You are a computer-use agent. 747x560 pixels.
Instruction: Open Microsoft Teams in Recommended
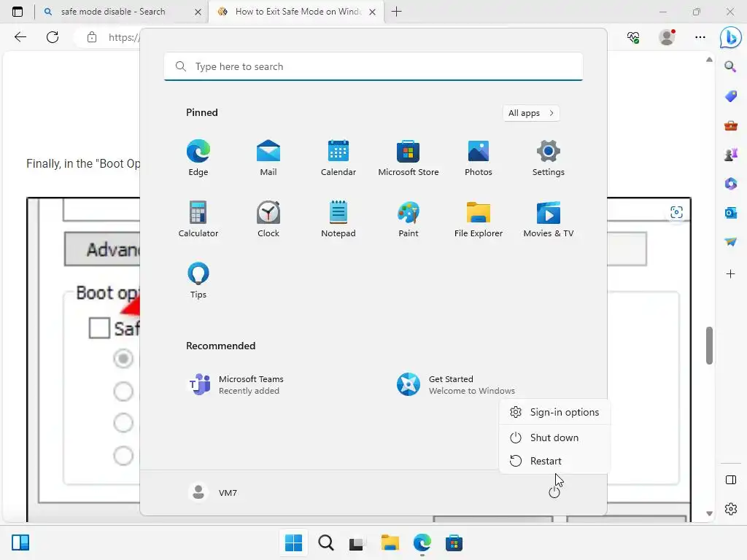point(236,385)
